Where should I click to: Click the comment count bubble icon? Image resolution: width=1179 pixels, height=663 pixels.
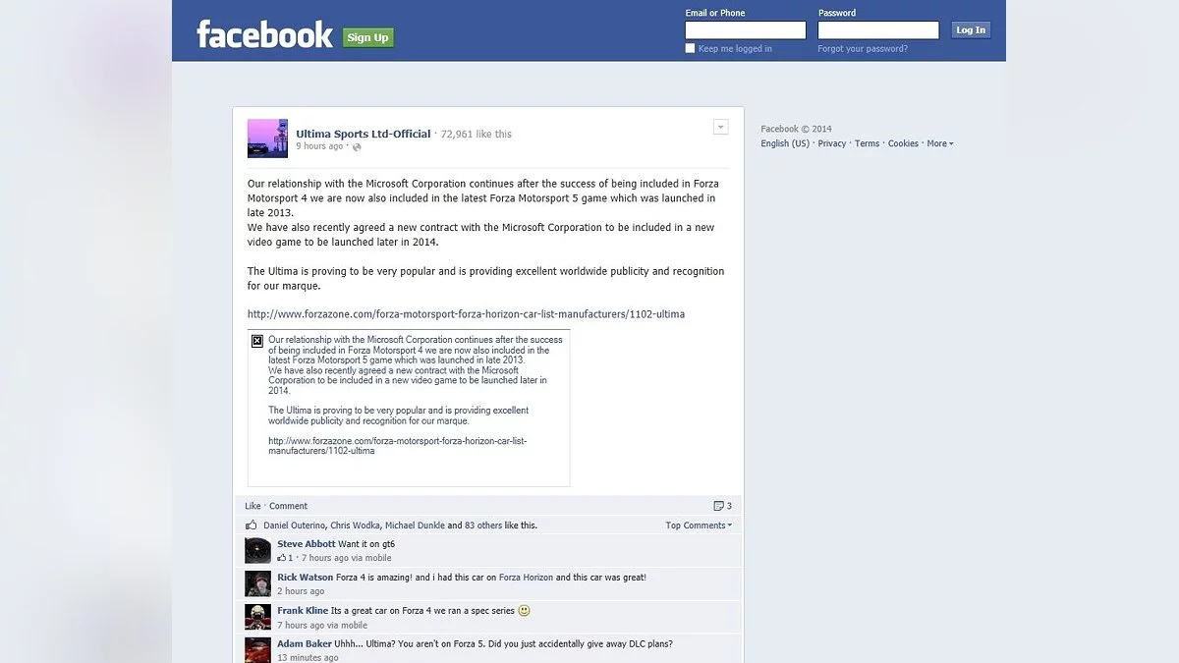(x=718, y=506)
